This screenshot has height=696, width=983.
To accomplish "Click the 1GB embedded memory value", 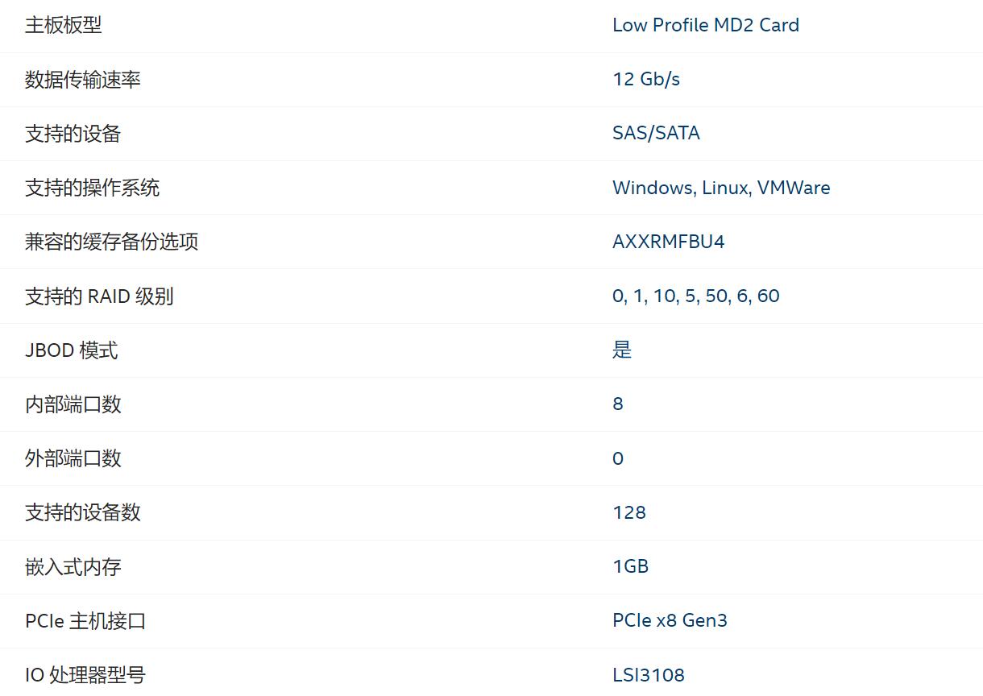I will [x=630, y=566].
